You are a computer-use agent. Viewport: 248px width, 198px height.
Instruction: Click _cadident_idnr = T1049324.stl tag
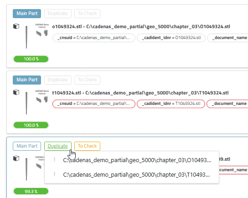(x=171, y=104)
